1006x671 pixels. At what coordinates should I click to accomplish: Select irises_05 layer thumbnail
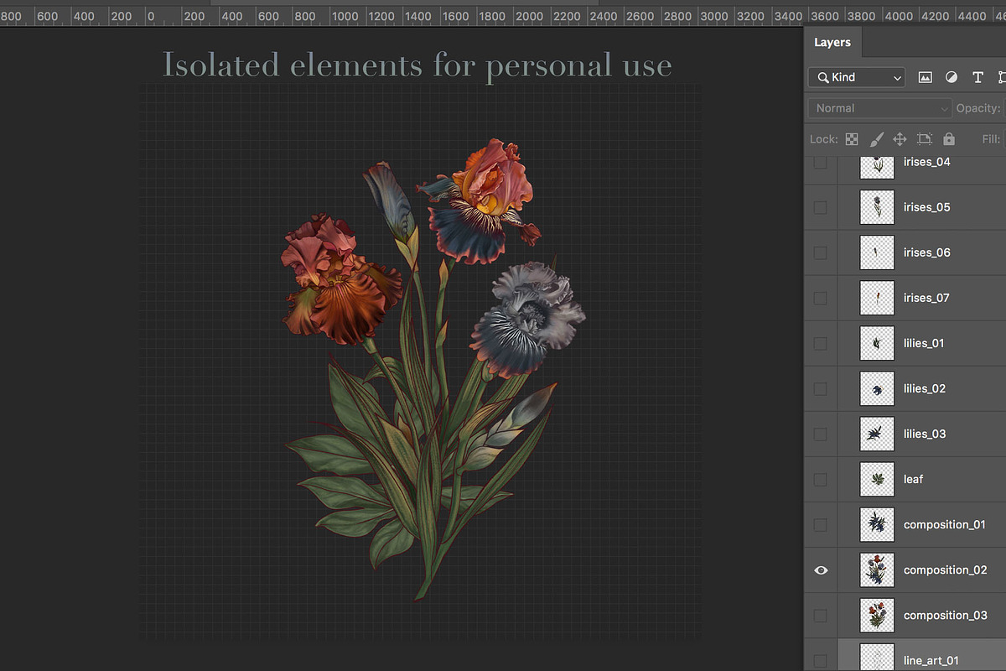click(877, 207)
